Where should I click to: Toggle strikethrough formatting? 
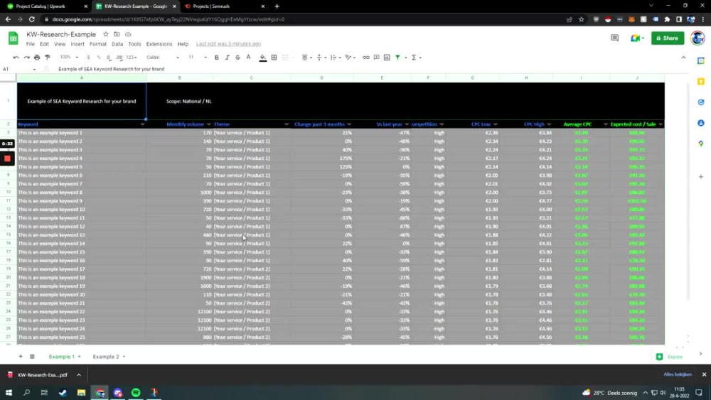tap(237, 58)
